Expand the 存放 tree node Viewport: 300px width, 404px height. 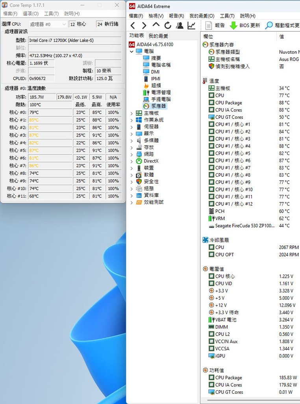pos(131,148)
